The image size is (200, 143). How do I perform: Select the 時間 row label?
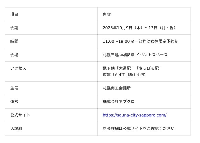click(14, 41)
